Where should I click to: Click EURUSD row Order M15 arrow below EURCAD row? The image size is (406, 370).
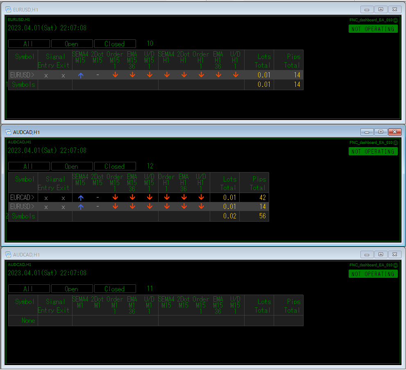[115, 207]
